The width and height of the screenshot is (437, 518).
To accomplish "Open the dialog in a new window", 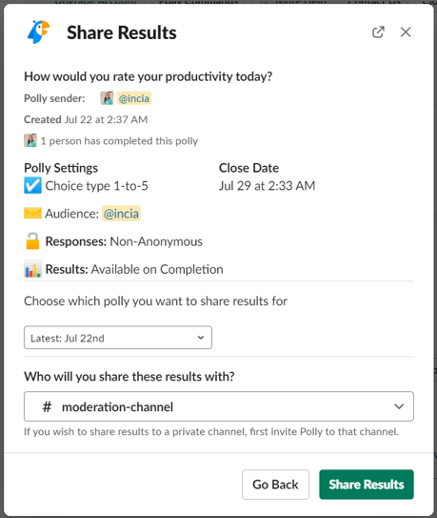I will click(378, 32).
